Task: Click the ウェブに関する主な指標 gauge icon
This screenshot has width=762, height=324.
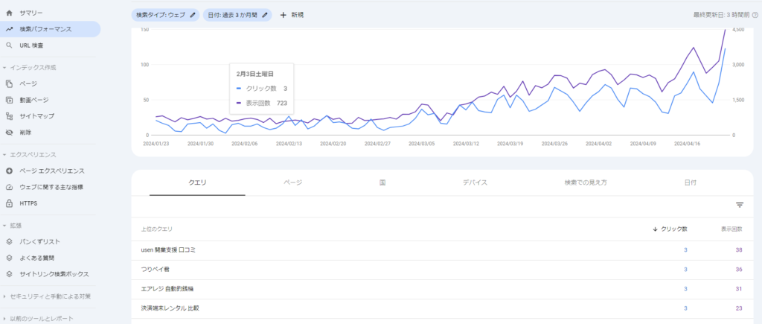Action: tap(9, 187)
